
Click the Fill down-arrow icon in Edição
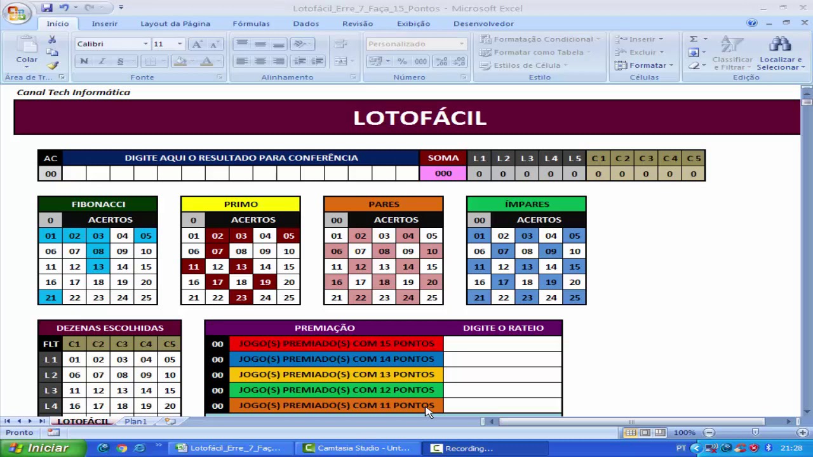(x=694, y=52)
